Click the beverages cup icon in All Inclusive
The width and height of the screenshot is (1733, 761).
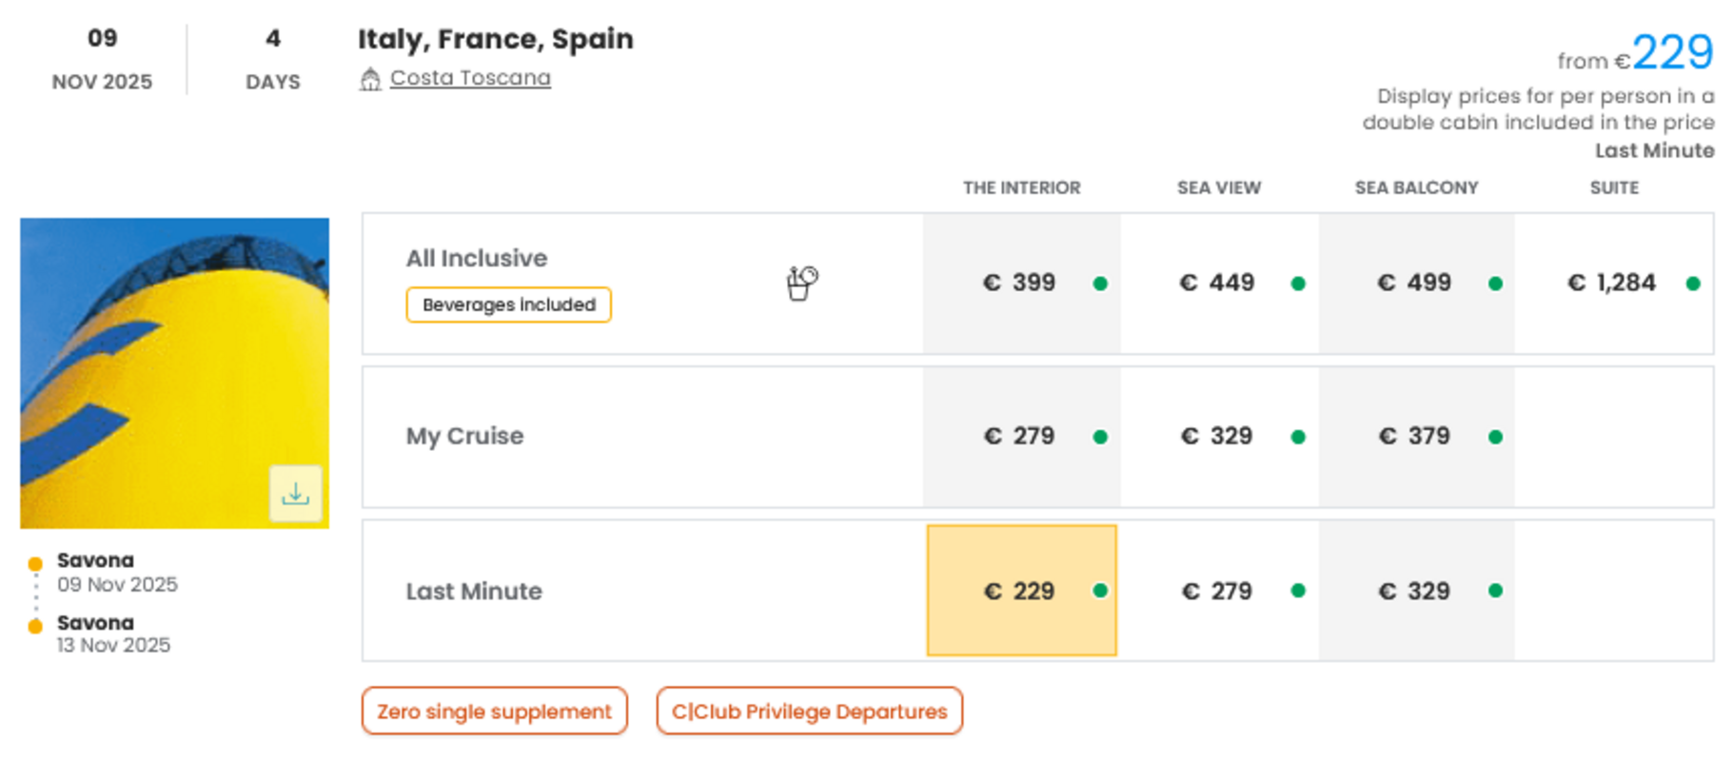click(801, 283)
